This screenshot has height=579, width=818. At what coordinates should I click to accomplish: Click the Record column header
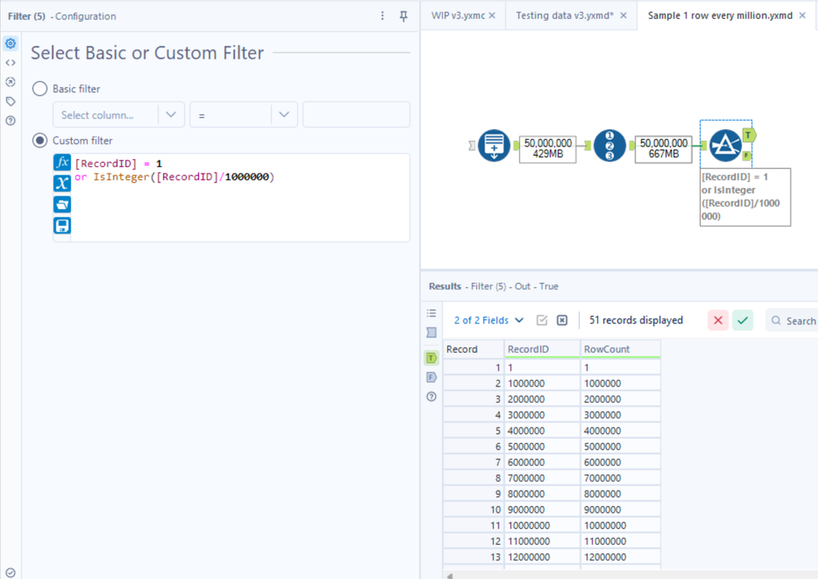coord(473,349)
